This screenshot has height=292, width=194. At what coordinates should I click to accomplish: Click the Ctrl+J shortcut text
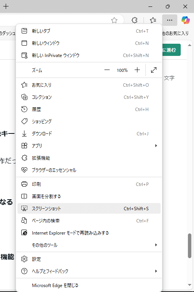142,134
